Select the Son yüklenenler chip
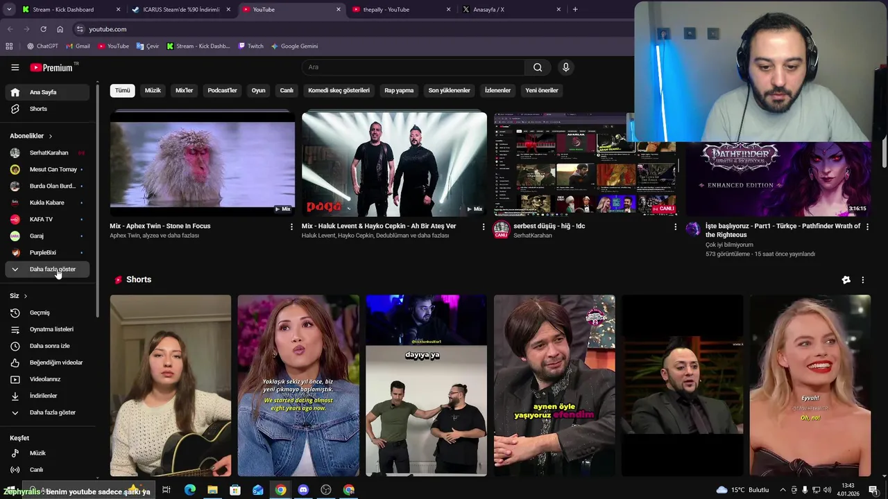Screen dimensions: 888x499 tap(449, 90)
